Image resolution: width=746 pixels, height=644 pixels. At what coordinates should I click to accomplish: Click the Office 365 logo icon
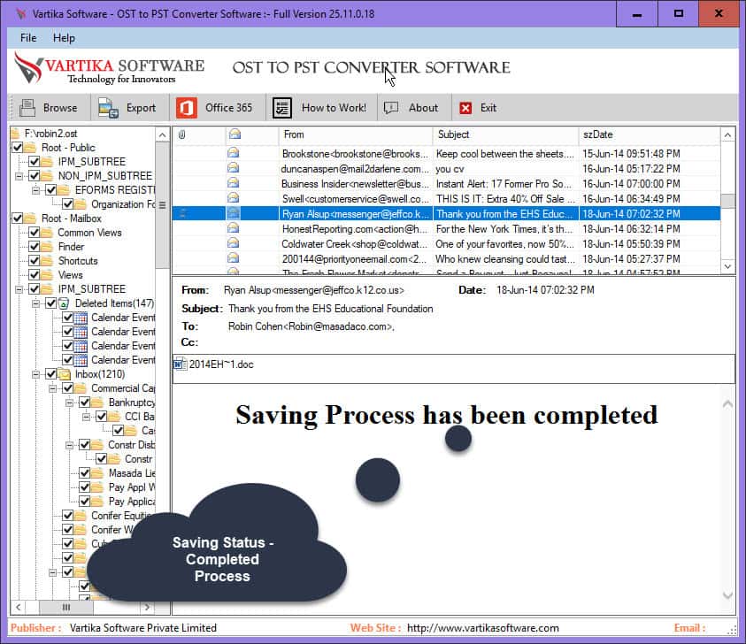pos(187,108)
